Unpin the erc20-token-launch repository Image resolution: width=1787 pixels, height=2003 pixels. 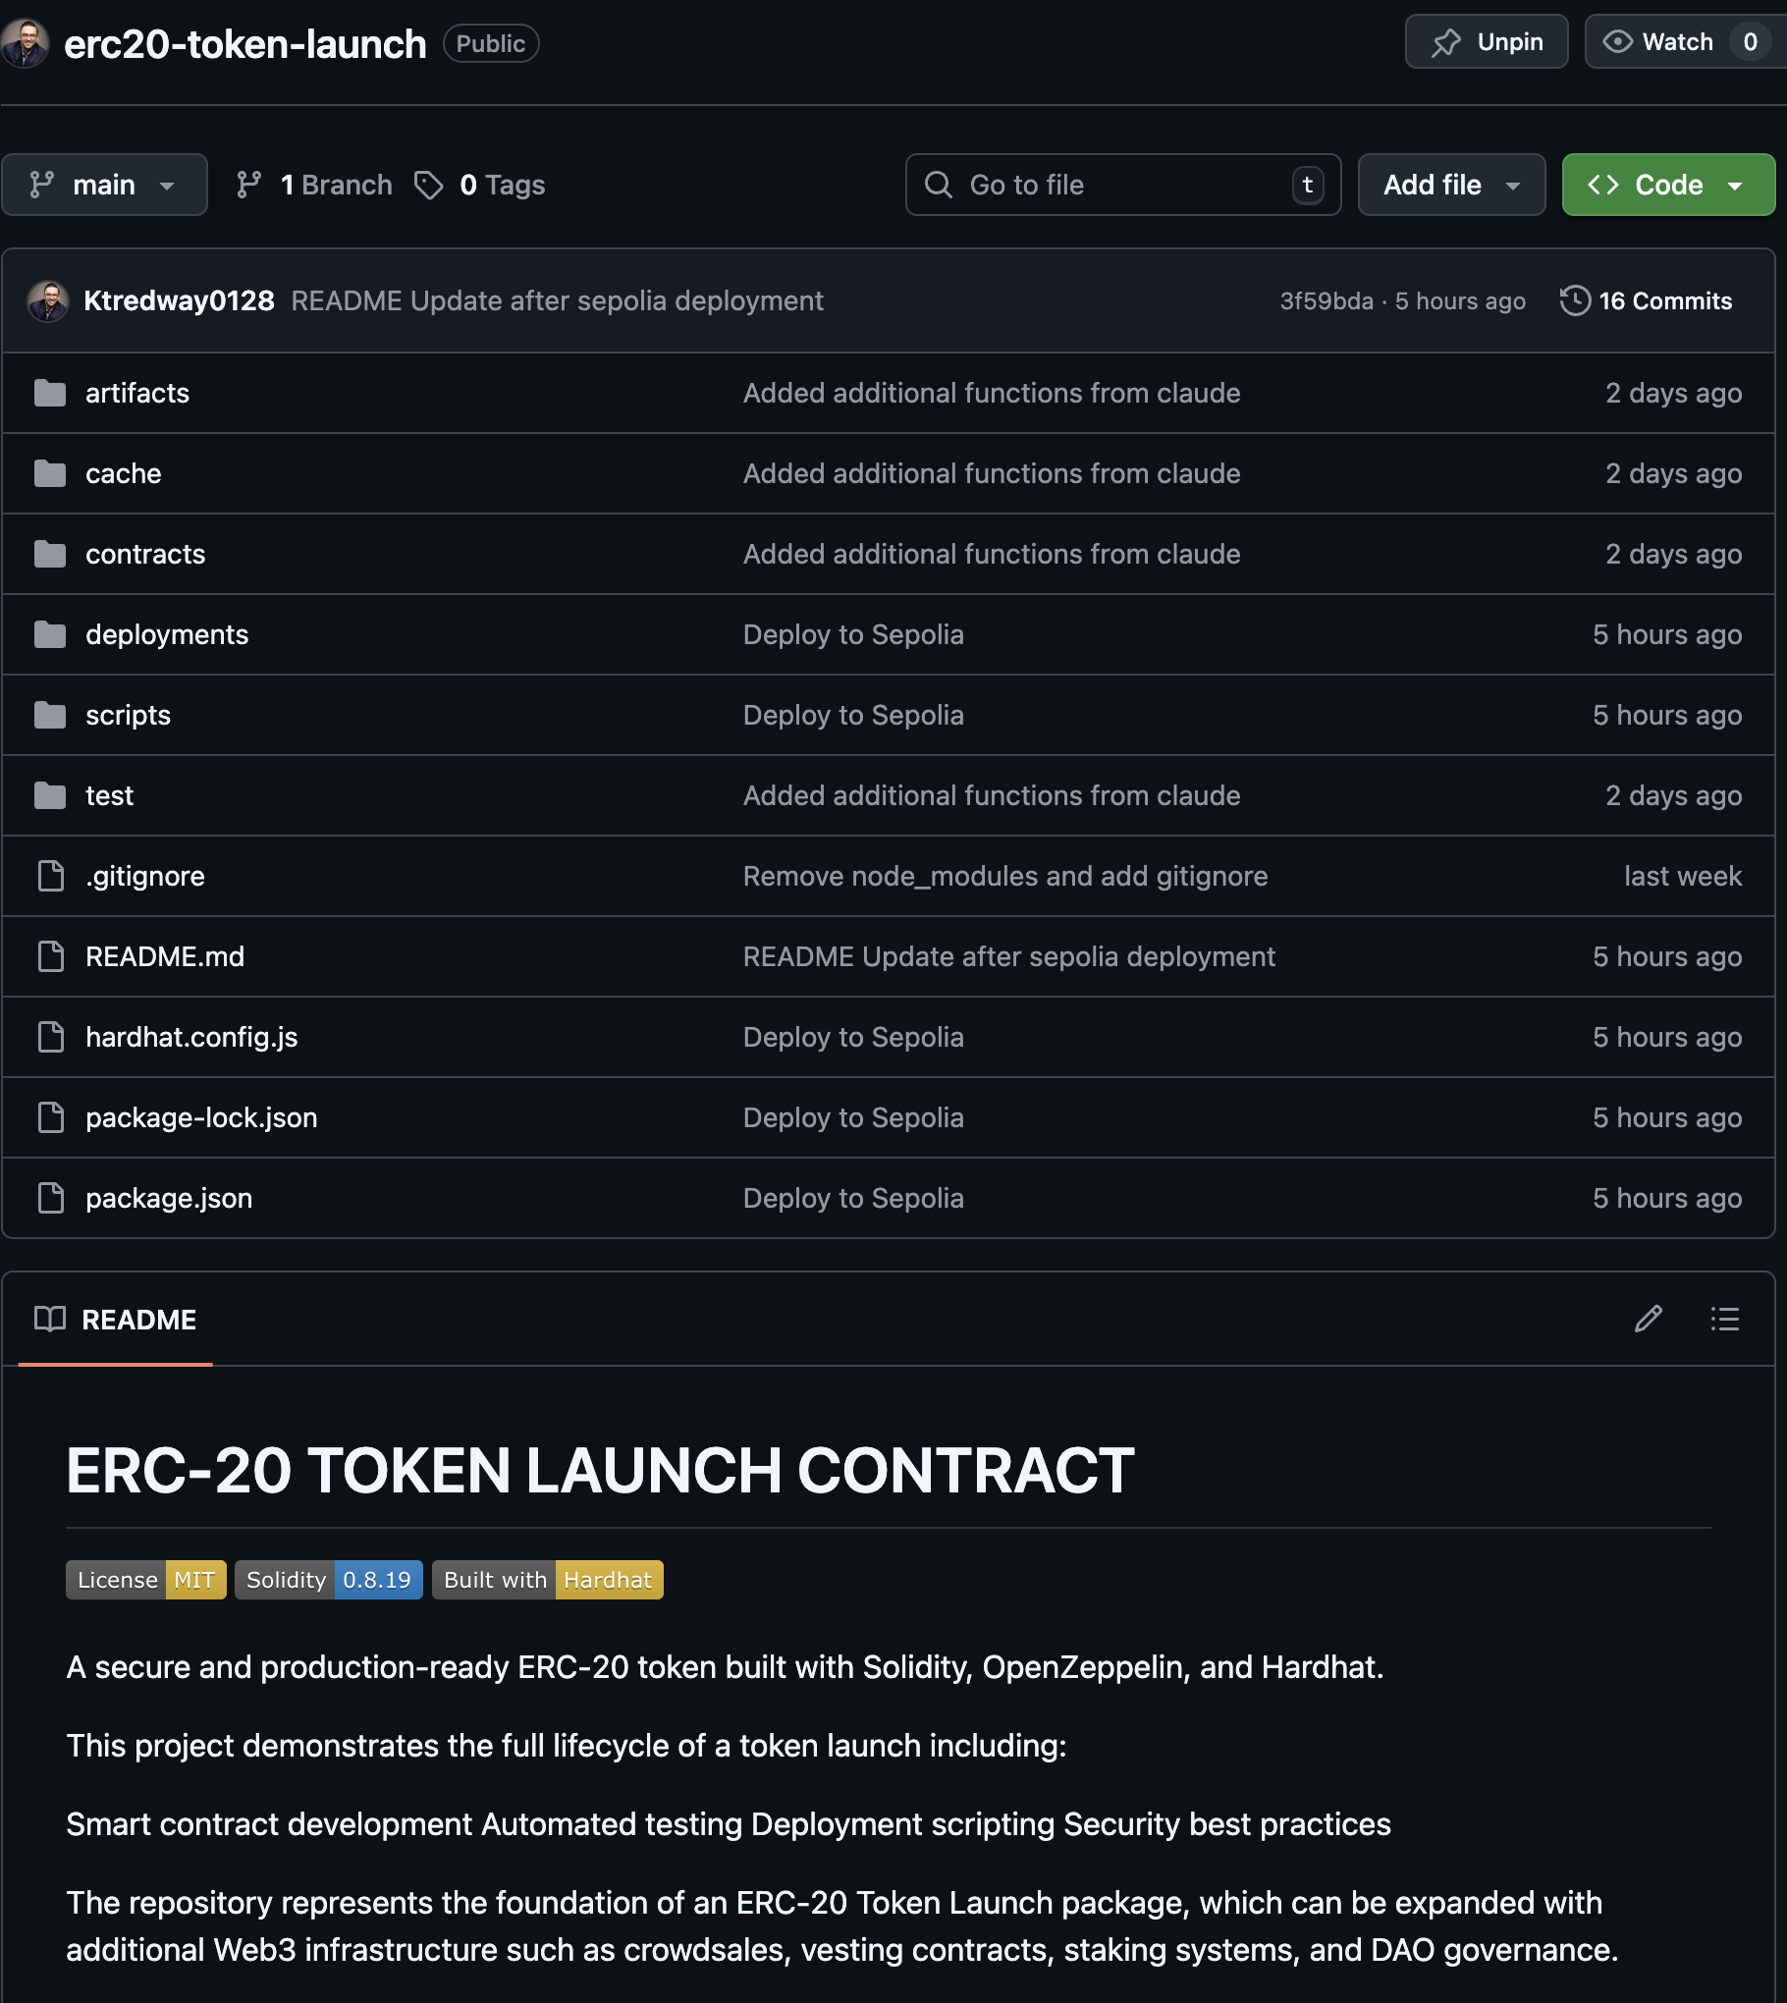pyautogui.click(x=1486, y=41)
